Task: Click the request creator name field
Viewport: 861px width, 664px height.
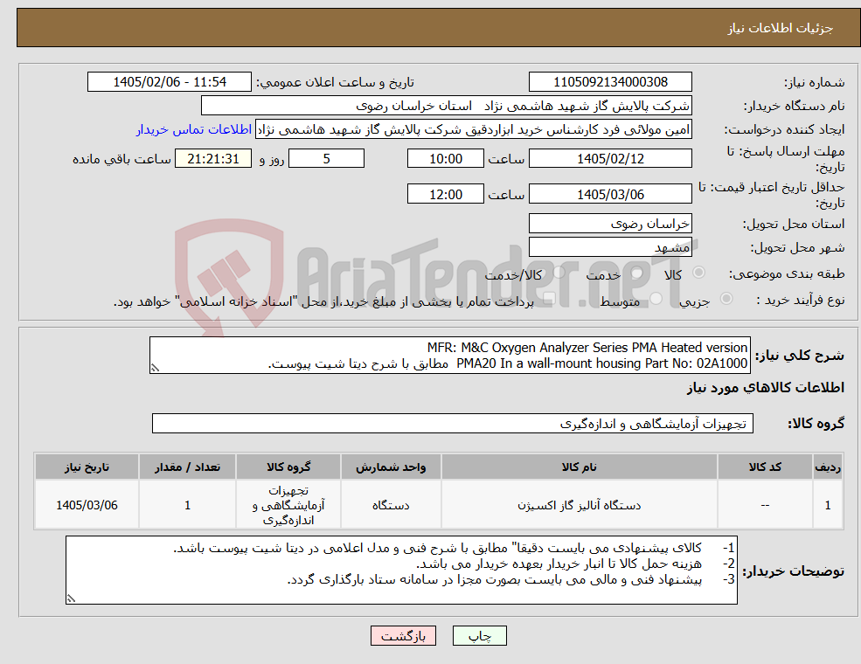Action: point(474,129)
